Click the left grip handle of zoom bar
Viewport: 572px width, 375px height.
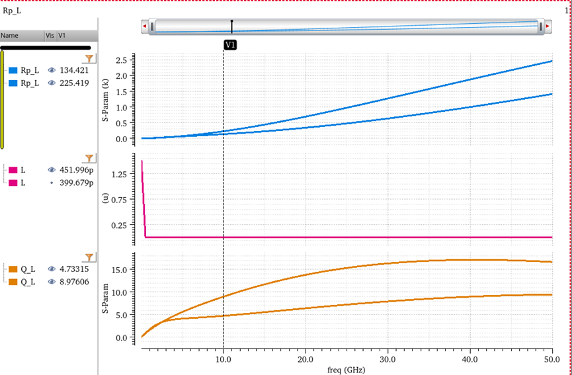(x=152, y=26)
